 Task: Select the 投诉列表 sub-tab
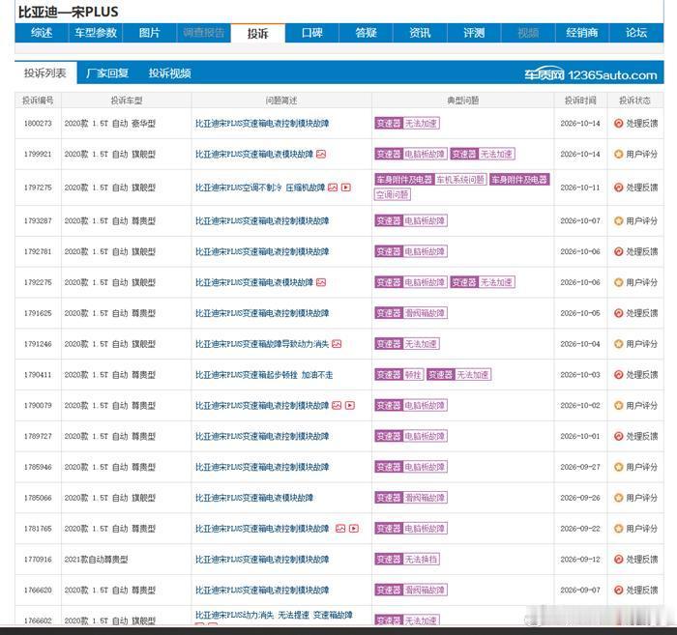tap(45, 72)
